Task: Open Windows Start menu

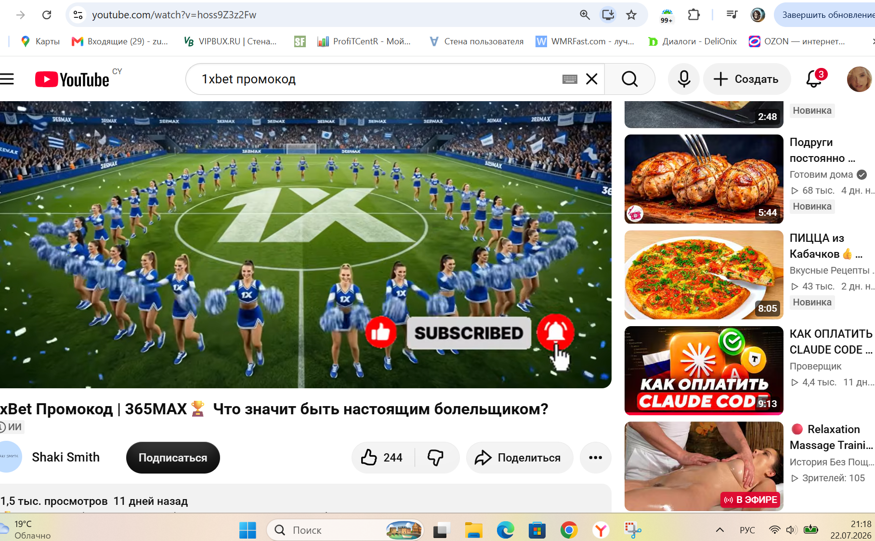Action: pyautogui.click(x=248, y=530)
